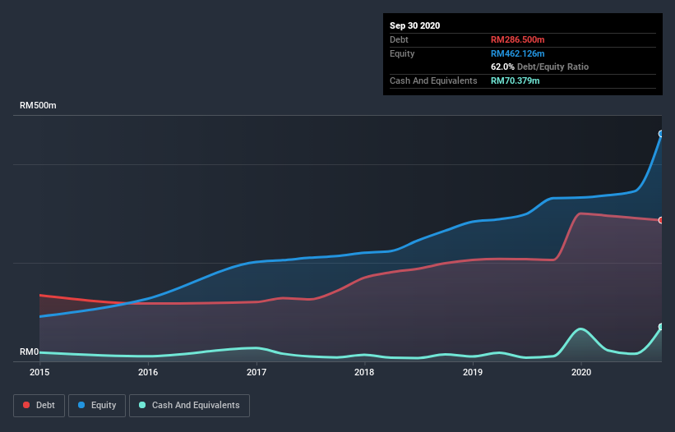
Task: Click the Sep 30 2020 tooltip date
Action: [414, 25]
